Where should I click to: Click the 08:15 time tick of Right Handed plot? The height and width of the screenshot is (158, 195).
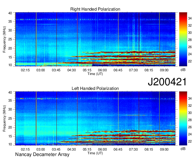coord(149,70)
